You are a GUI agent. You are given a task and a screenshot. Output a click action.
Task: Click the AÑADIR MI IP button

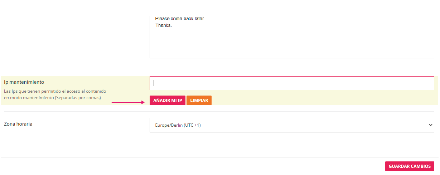(x=168, y=101)
